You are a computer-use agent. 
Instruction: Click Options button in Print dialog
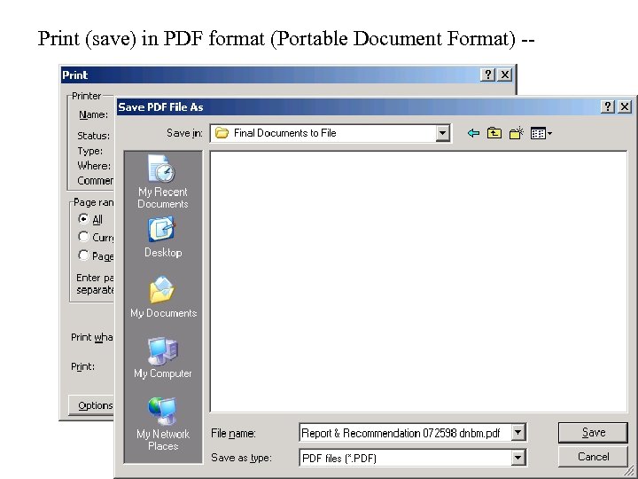92,405
